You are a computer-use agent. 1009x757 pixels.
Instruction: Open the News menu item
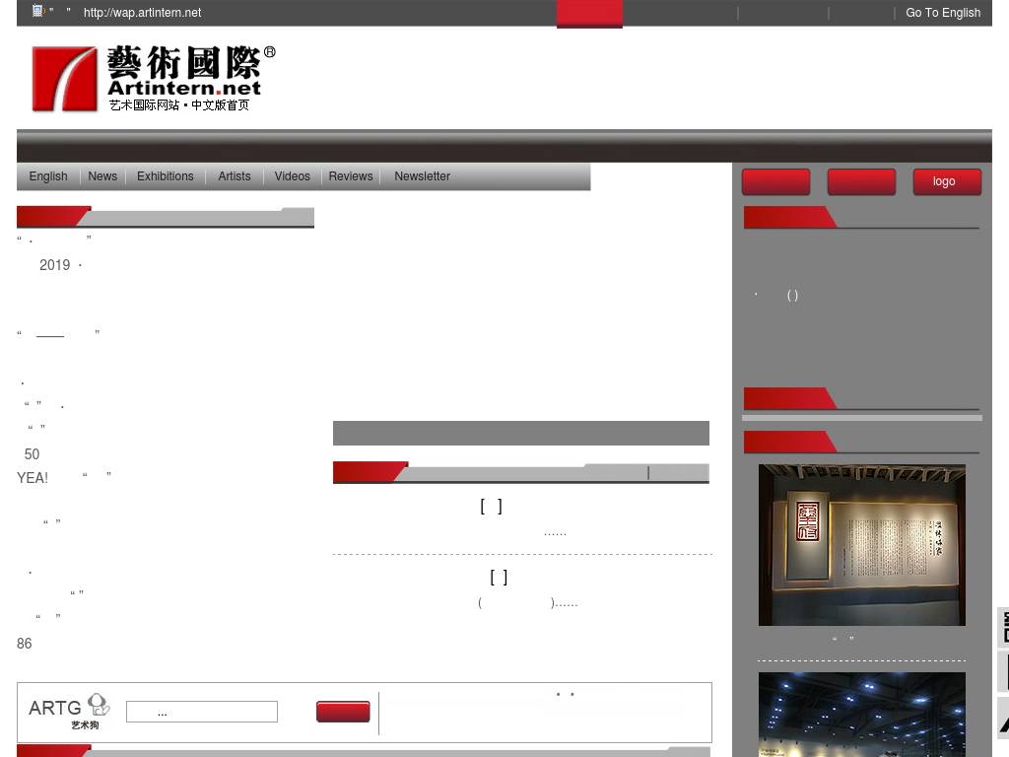coord(102,176)
